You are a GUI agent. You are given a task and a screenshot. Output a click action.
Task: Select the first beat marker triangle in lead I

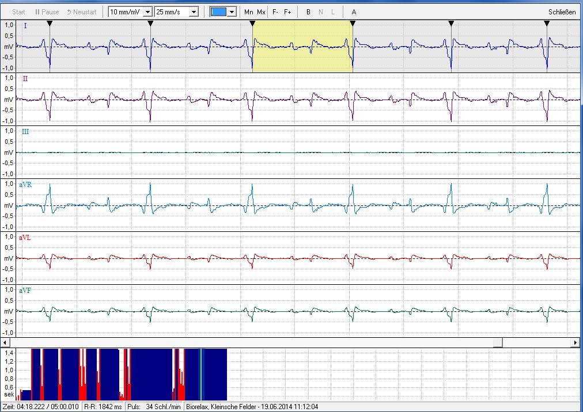50,24
